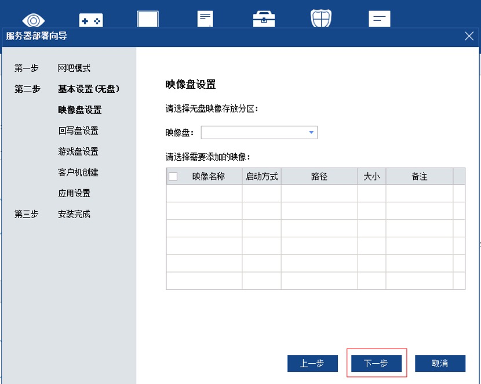481x384 pixels.
Task: Close the 服务器部署向导 wizard dialog
Action: click(469, 36)
